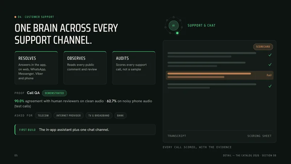Click the checkmark below the Fail row
Viewport: 291px width, 164px height.
[270, 86]
